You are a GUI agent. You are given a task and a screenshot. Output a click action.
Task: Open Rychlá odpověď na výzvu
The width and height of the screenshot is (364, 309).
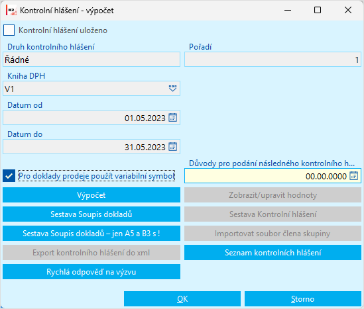tap(91, 272)
